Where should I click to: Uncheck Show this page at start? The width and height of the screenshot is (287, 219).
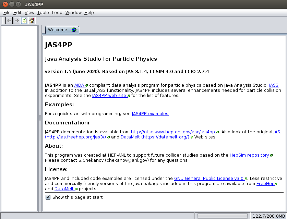click(x=48, y=197)
